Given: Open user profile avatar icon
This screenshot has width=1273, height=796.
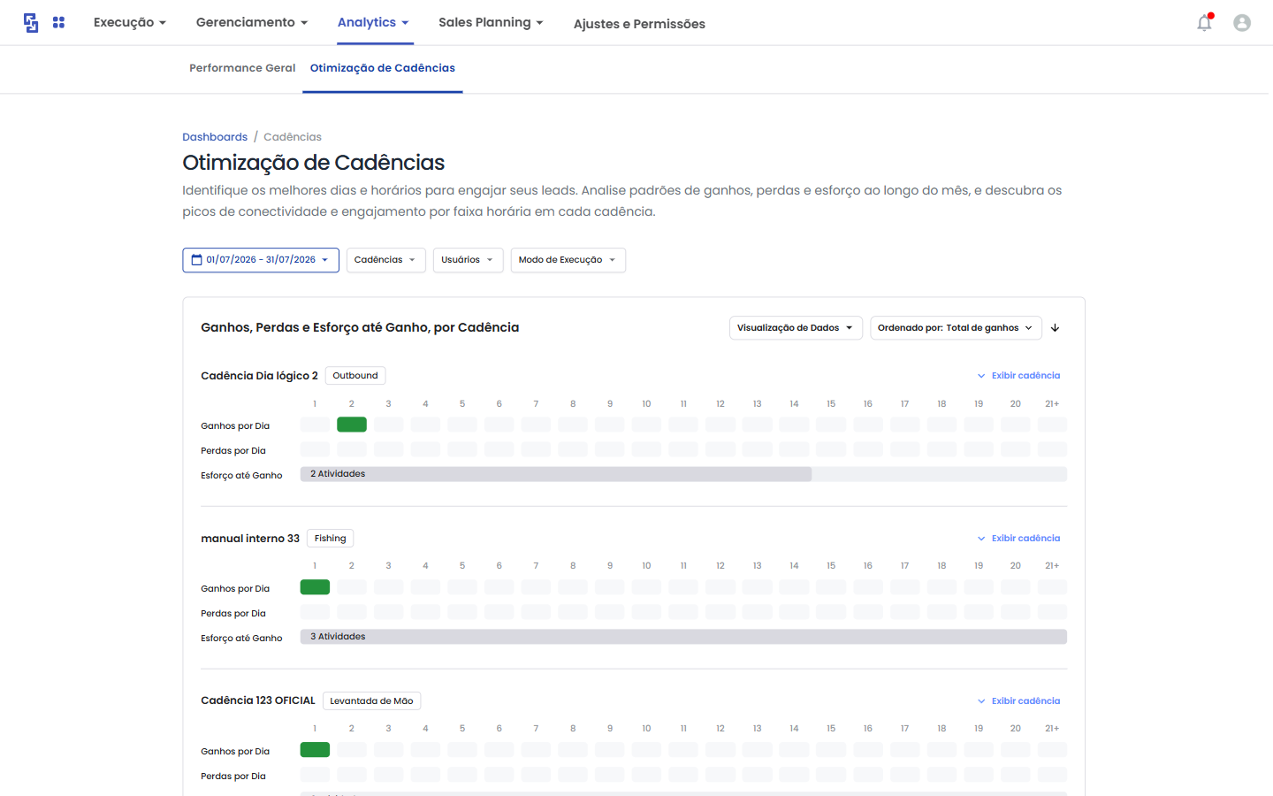Looking at the screenshot, I should (x=1242, y=23).
